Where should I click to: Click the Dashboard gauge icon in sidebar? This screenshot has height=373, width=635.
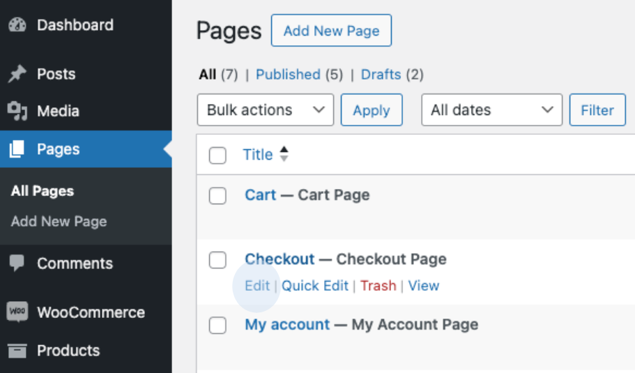tap(17, 25)
